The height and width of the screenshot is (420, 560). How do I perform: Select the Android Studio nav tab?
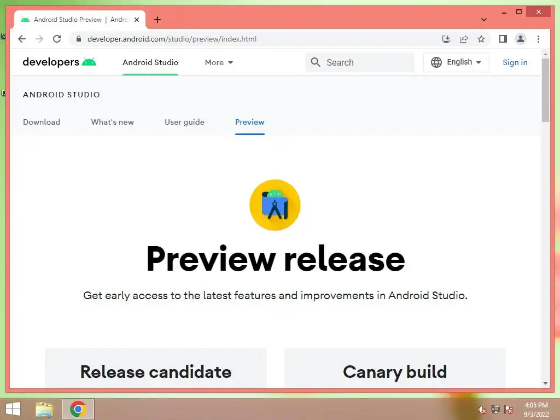[x=150, y=62]
